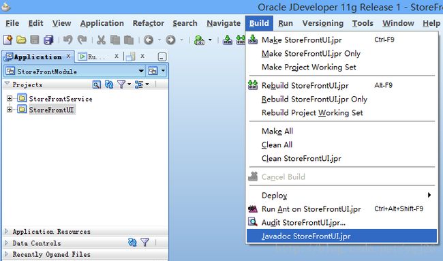The width and height of the screenshot is (443, 261).
Task: Choose Javadoc StoreFrontUI.jpr
Action: pyautogui.click(x=341, y=236)
